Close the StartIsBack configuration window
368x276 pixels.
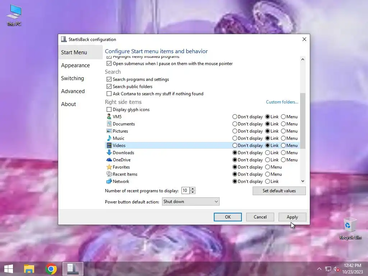tap(304, 39)
